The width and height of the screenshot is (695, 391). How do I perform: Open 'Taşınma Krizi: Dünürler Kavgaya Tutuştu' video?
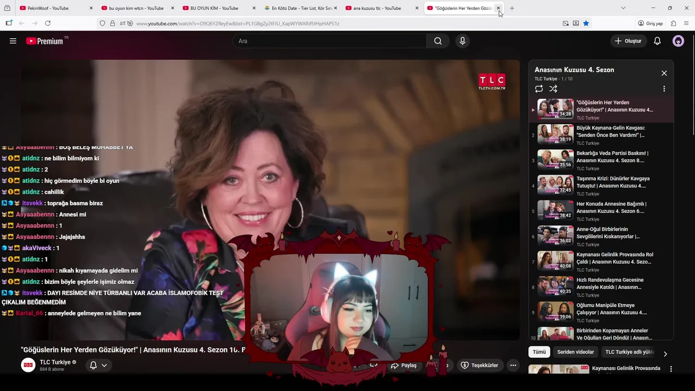(601, 186)
